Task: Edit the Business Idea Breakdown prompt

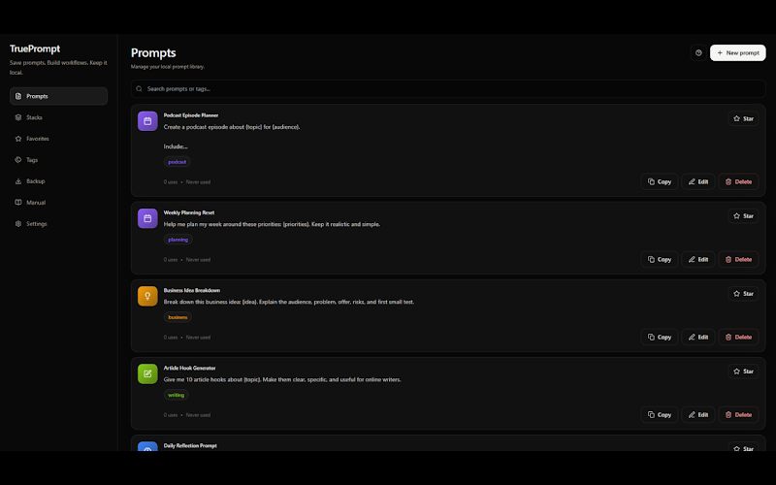Action: [697, 337]
